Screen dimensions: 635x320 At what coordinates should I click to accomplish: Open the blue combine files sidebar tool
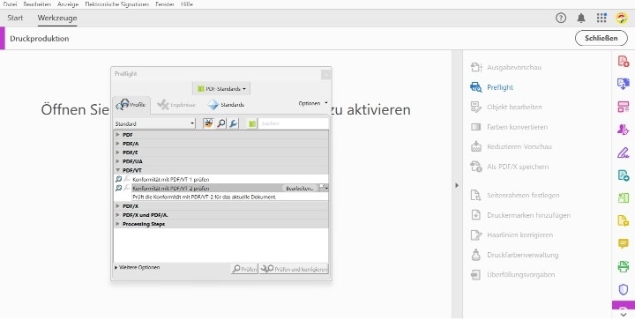pos(623,84)
